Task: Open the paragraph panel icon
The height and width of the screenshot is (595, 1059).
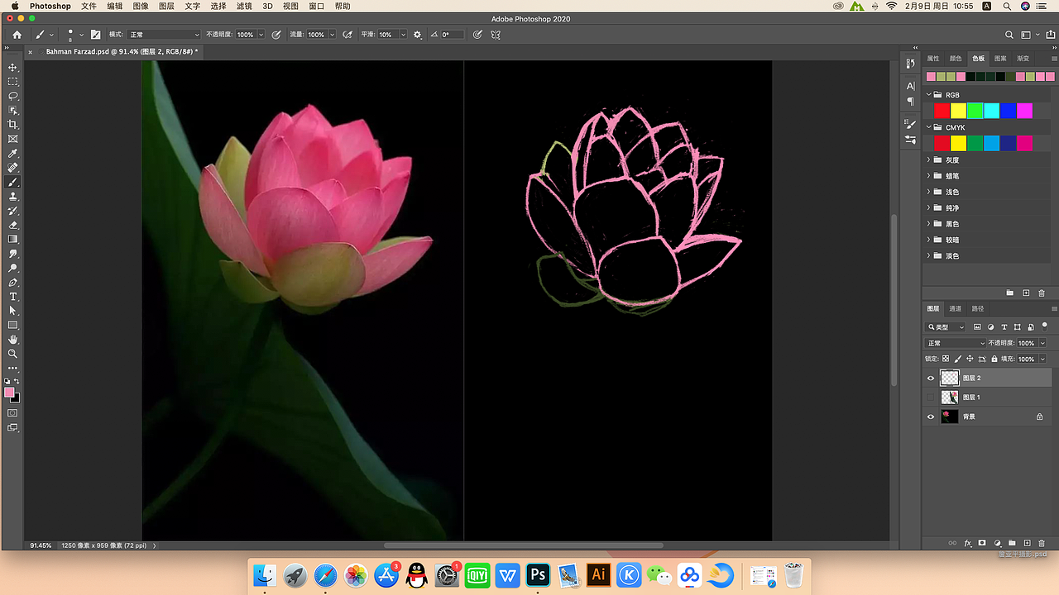Action: click(910, 102)
